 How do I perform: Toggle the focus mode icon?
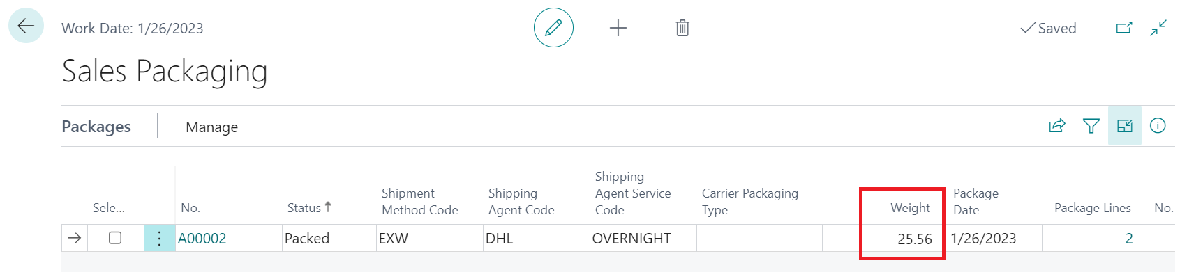tap(1125, 126)
